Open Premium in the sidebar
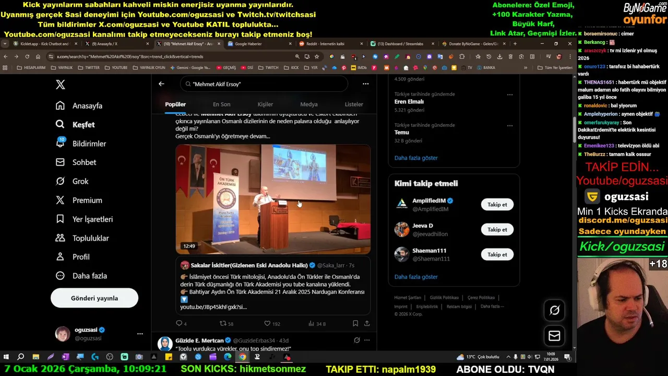 [x=79, y=200]
